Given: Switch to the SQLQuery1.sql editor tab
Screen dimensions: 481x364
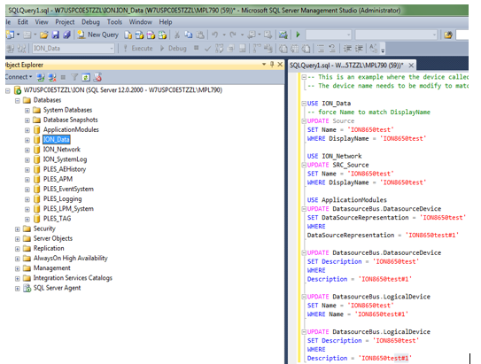Looking at the screenshot, I should pyautogui.click(x=346, y=66).
